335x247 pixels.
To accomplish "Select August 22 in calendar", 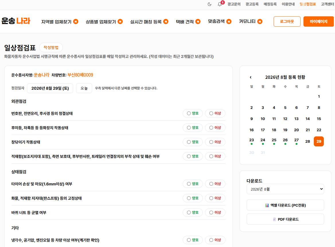I will pyautogui.click(x=319, y=130).
